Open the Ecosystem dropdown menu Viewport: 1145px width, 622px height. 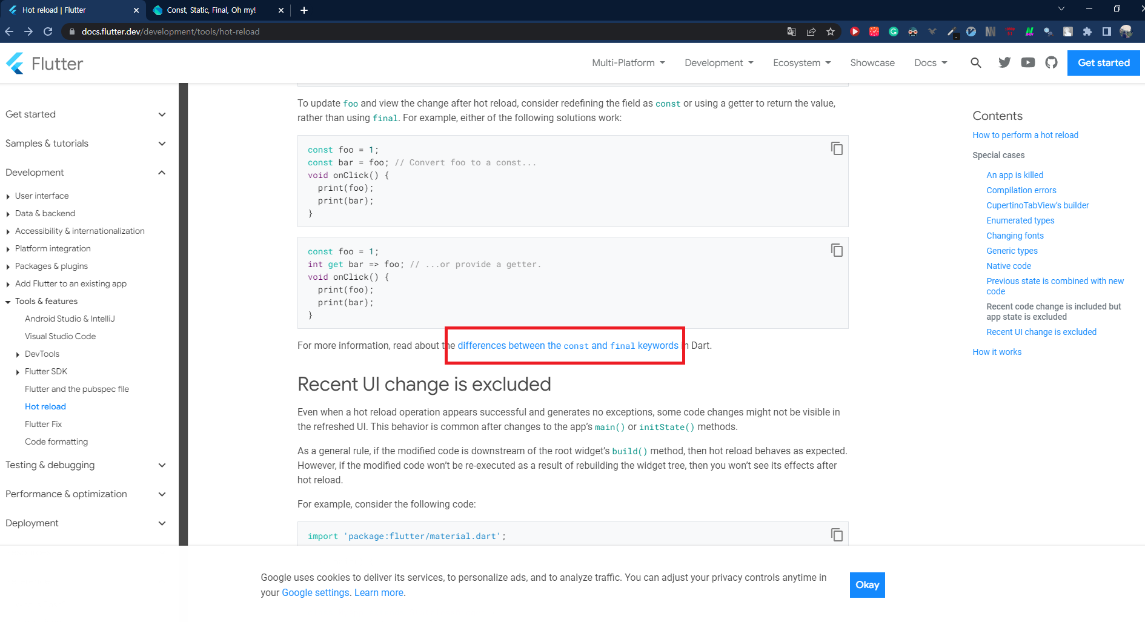(x=802, y=63)
